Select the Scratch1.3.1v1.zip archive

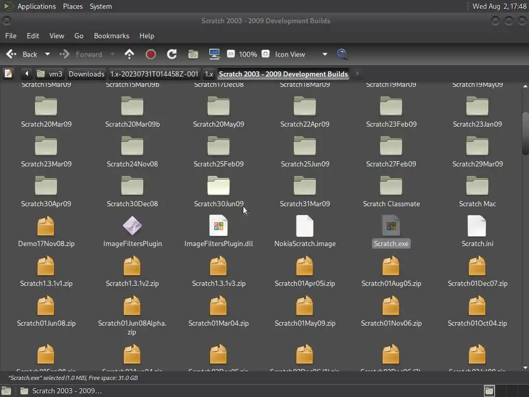pyautogui.click(x=46, y=271)
